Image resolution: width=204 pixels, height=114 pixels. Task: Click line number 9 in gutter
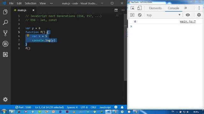click(19, 48)
